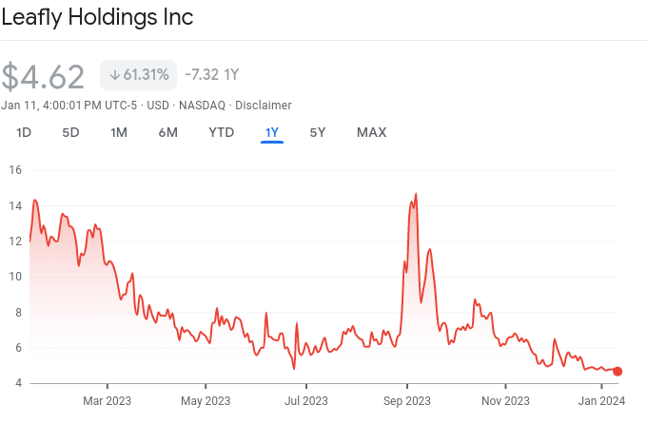Show the 1M price history

click(x=119, y=132)
